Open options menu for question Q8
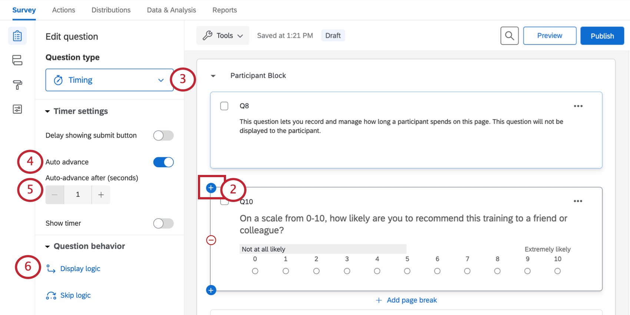Image resolution: width=630 pixels, height=315 pixels. point(578,106)
